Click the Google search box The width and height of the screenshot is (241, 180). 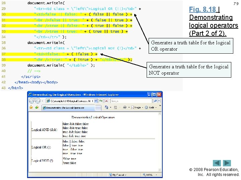[x=131, y=101]
